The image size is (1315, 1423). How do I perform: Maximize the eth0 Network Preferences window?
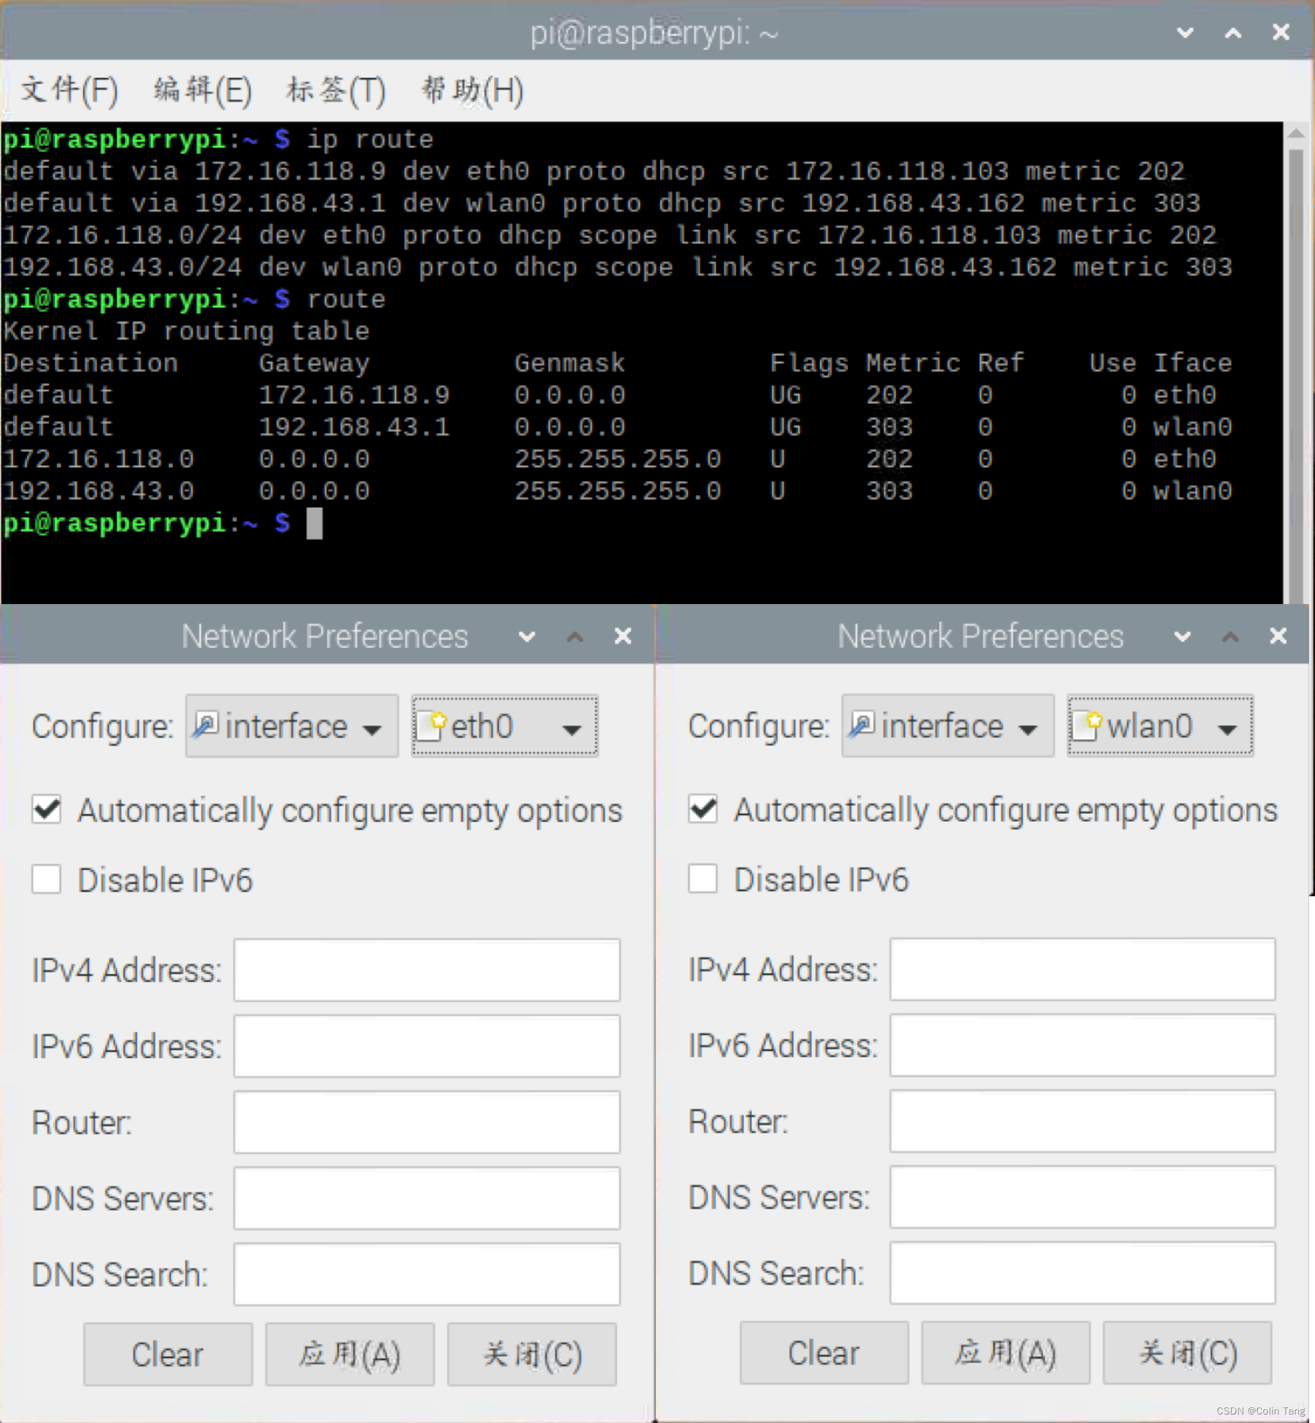[575, 636]
